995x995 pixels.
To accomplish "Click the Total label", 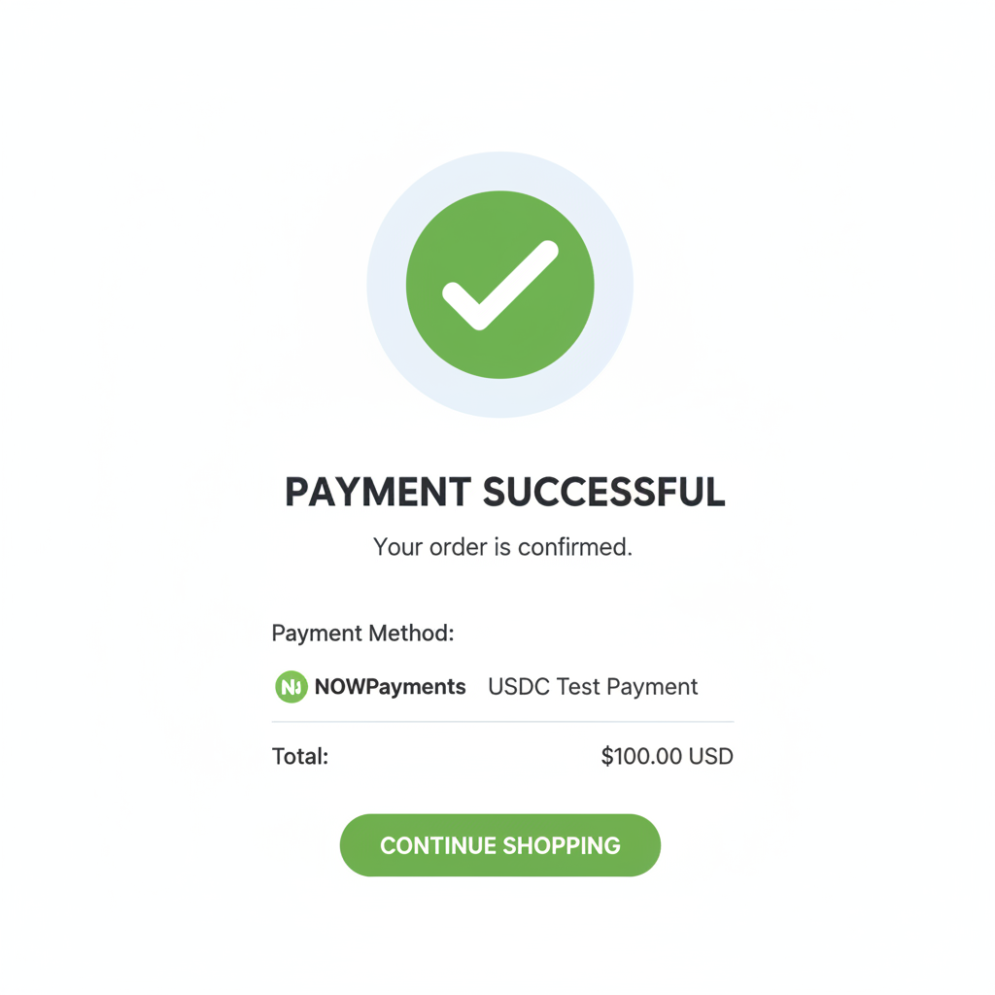I will coord(299,756).
